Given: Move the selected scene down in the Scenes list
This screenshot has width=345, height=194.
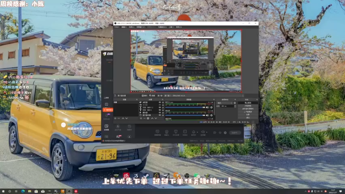Looking at the screenshot, I should tap(126, 118).
